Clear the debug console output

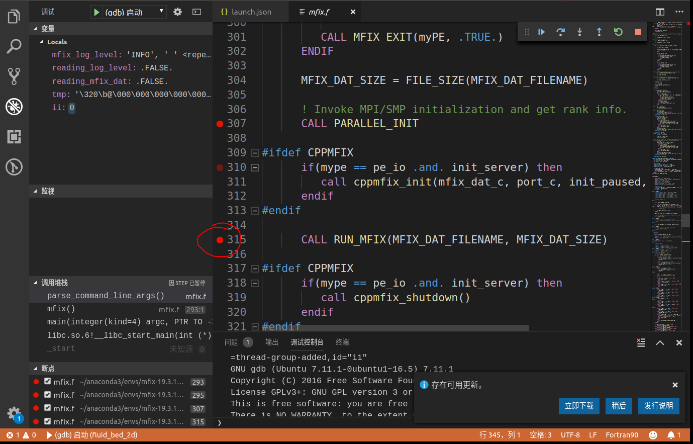pyautogui.click(x=641, y=342)
